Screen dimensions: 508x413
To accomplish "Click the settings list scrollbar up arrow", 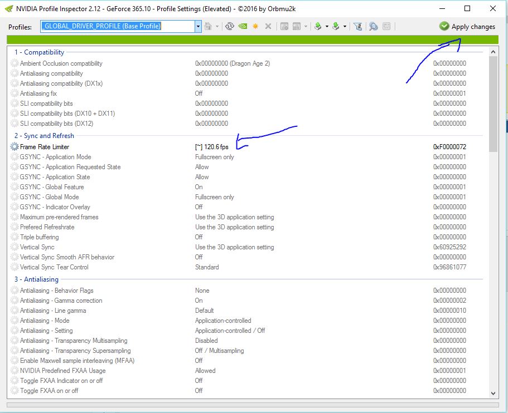I will (493, 52).
